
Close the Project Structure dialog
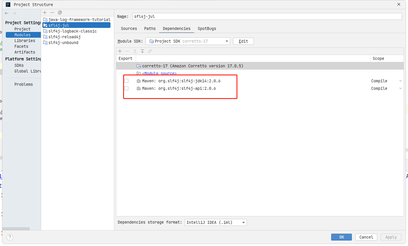(399, 4)
